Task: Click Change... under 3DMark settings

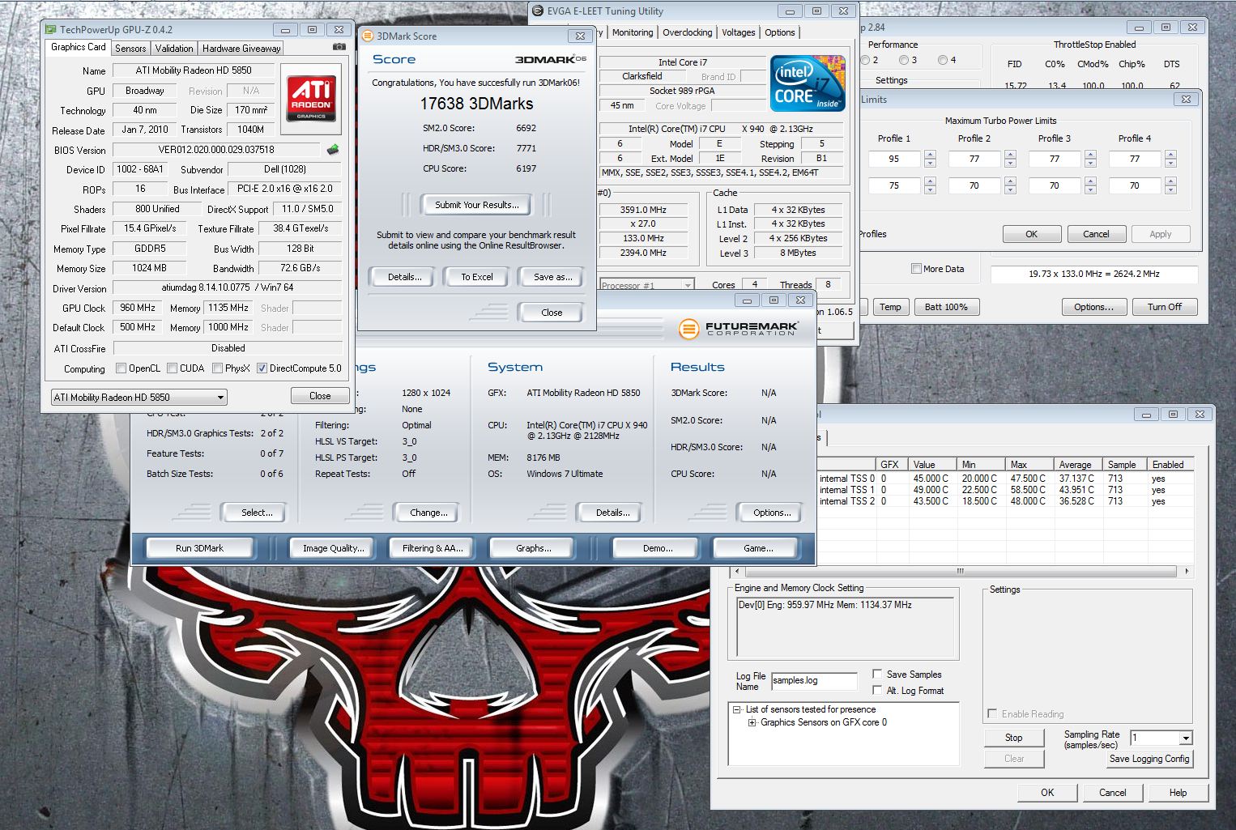Action: (428, 513)
